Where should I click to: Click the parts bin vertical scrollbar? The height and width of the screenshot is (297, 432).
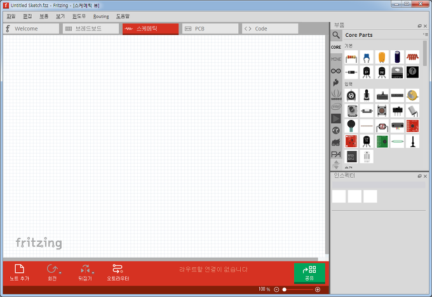[425, 53]
